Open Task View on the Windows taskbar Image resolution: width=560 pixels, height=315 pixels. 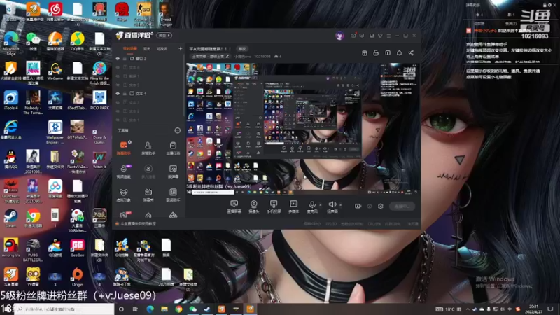pos(135,309)
